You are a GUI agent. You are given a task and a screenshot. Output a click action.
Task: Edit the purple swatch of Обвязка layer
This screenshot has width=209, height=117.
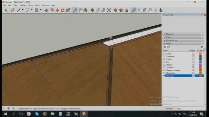point(200,65)
